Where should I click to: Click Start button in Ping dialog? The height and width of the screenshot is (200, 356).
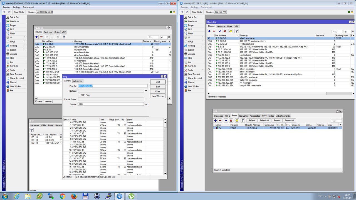click(x=158, y=82)
